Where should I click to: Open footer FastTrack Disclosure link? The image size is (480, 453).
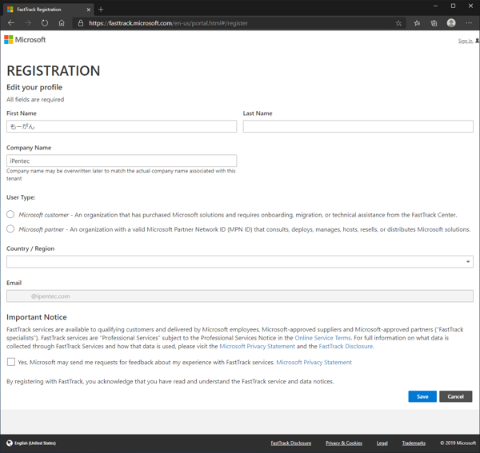291,443
